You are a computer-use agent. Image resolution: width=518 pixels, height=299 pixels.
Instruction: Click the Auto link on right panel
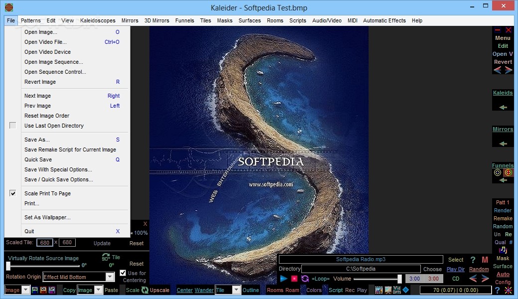(x=503, y=274)
